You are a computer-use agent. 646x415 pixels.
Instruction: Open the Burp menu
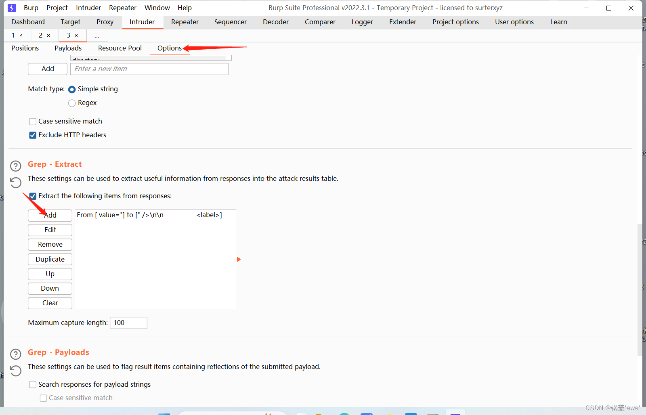31,8
